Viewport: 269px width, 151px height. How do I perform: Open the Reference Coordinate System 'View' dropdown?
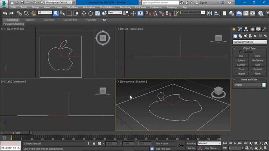click(x=115, y=13)
